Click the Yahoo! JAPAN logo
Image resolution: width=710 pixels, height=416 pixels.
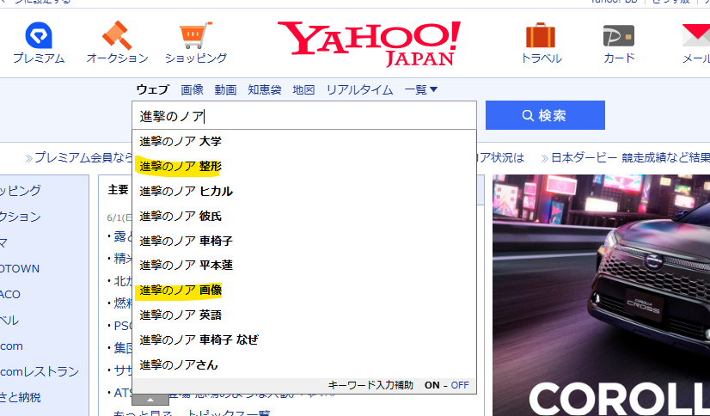click(369, 44)
